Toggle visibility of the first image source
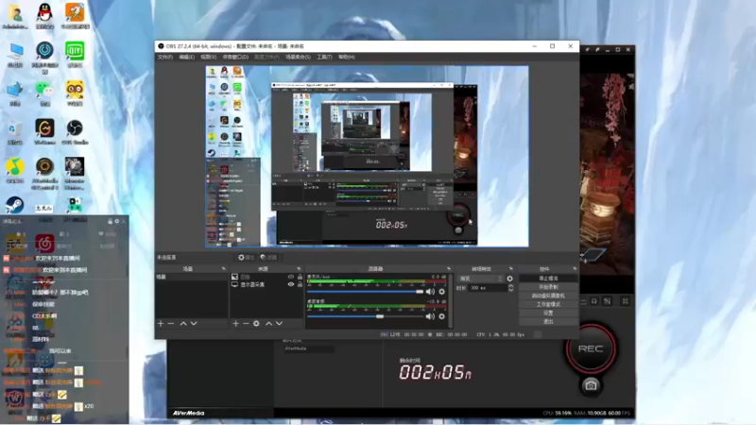The height and width of the screenshot is (425, 756). (x=291, y=277)
